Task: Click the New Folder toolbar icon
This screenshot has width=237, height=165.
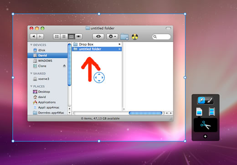Action: click(124, 37)
